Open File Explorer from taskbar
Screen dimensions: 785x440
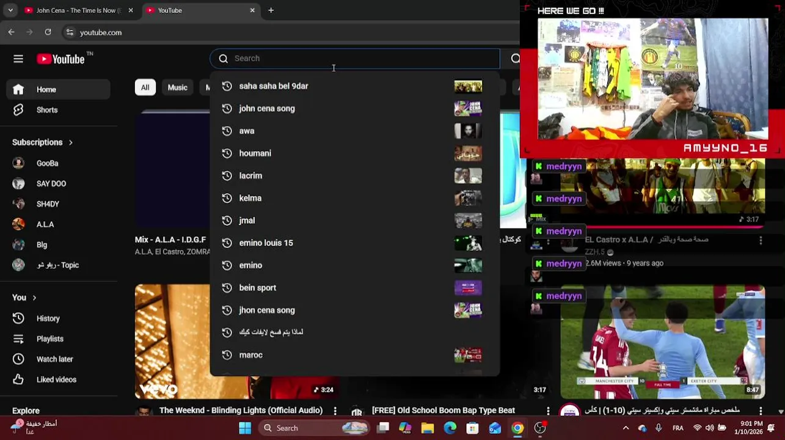428,428
